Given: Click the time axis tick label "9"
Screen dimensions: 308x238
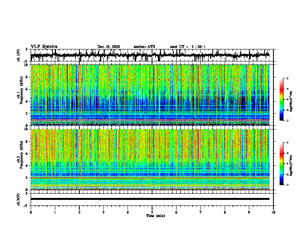Looking at the screenshot, I should coord(249,212).
